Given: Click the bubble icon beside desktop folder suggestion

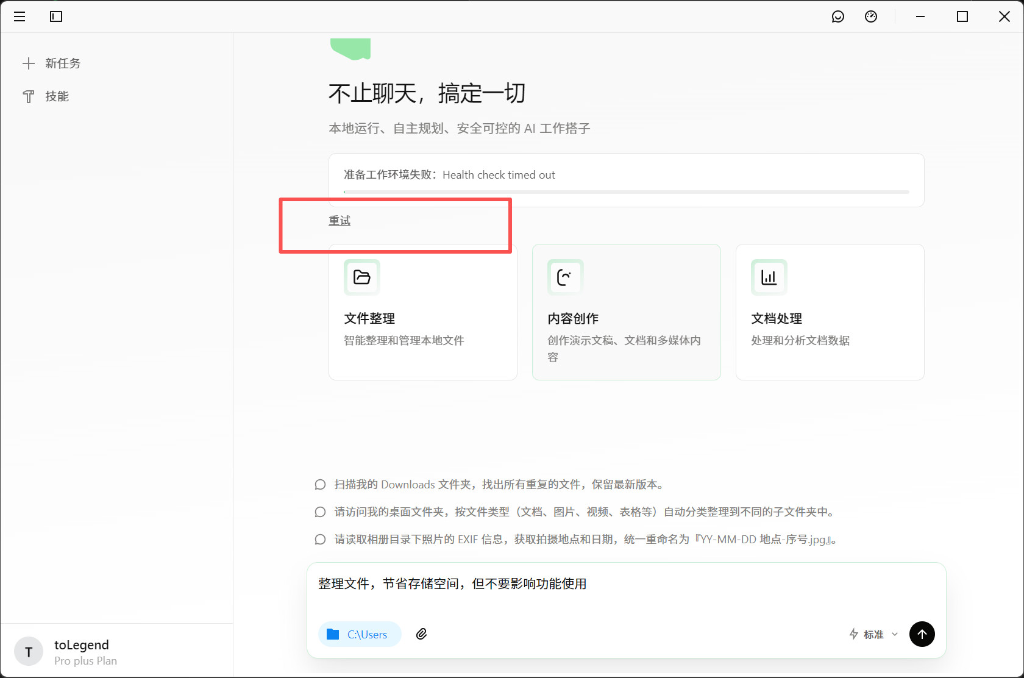Looking at the screenshot, I should point(320,512).
